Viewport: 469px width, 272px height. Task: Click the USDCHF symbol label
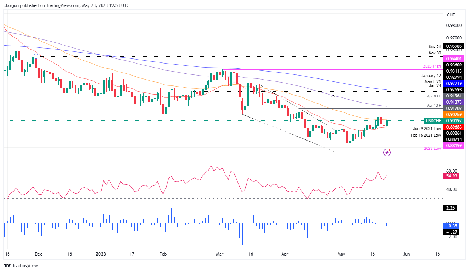click(x=434, y=120)
